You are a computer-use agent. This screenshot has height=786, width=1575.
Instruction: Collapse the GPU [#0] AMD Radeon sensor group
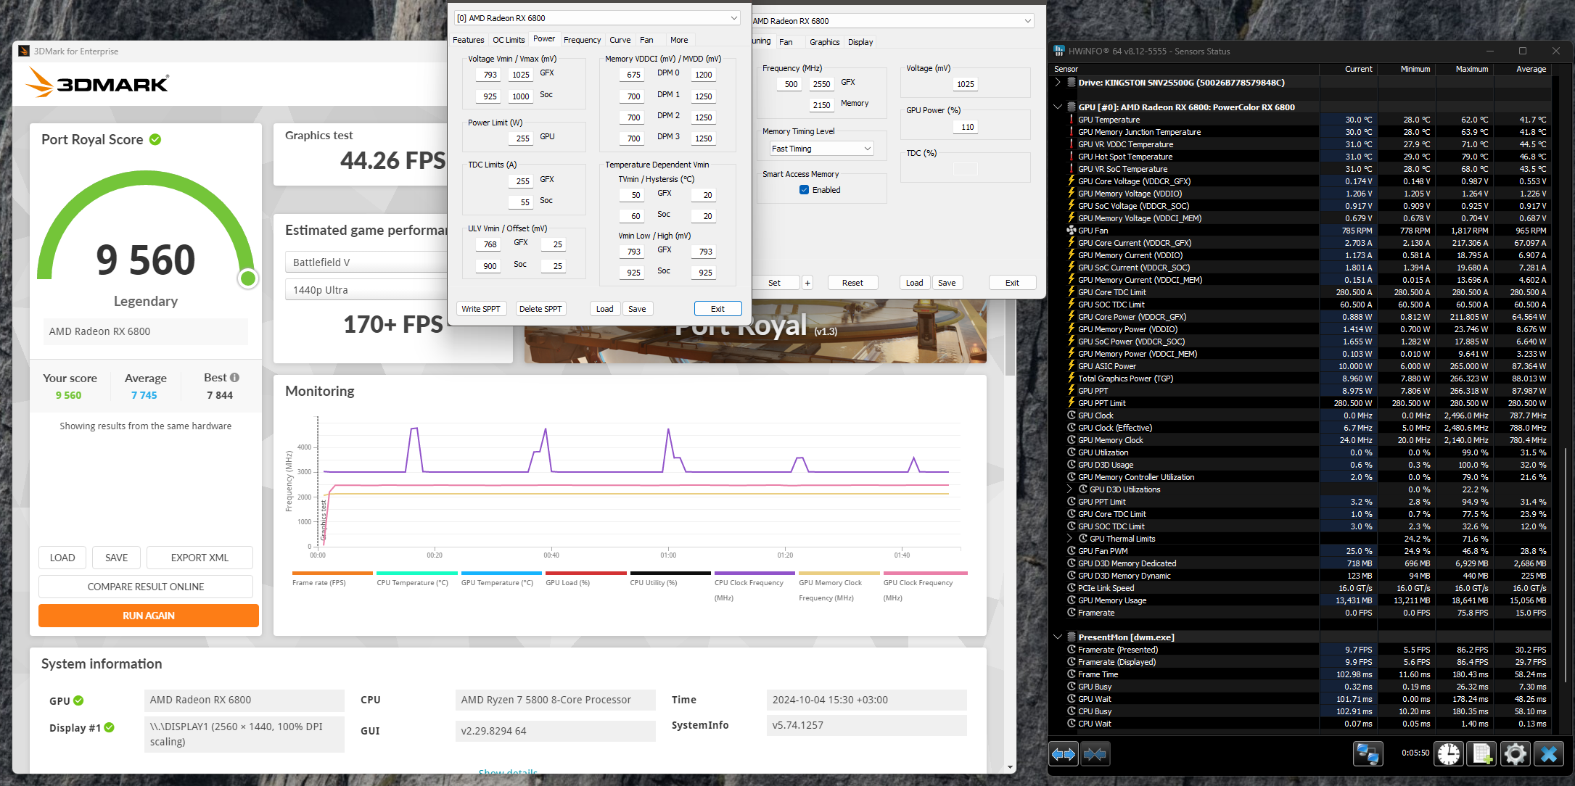pyautogui.click(x=1058, y=107)
